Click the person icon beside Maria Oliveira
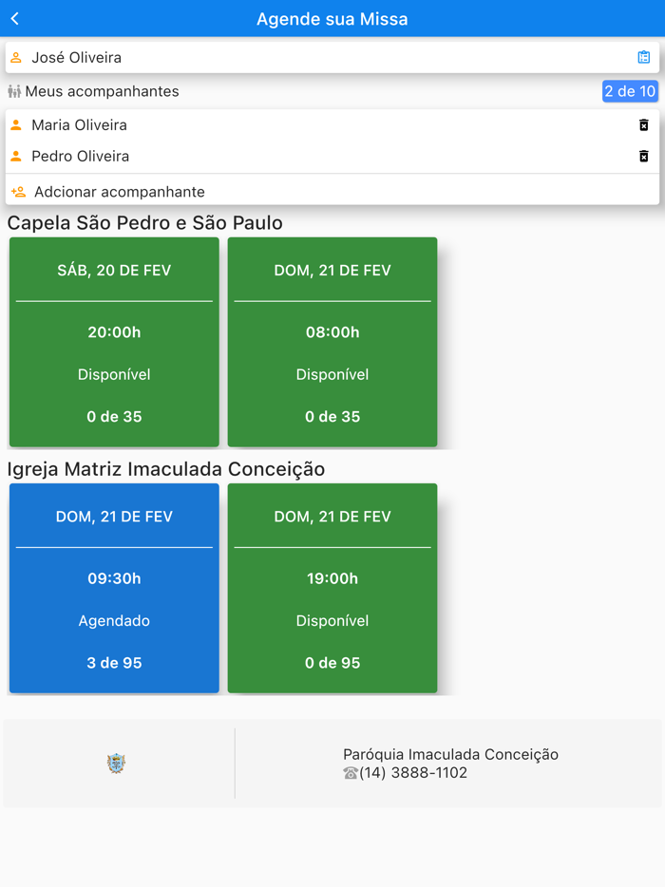This screenshot has height=887, width=665. [16, 125]
